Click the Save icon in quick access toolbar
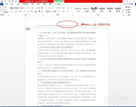136x107 pixels. click(2, 1)
